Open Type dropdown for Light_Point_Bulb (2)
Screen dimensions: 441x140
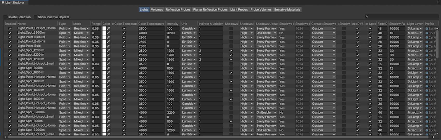click(x=65, y=37)
